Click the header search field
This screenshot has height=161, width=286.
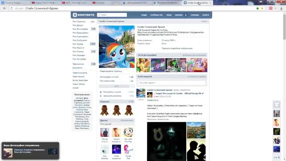pos(112,15)
